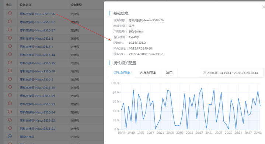This screenshot has width=265, height=144.
Task: Open device link 思科交换机-Nexus9516-27
Action: click(x=37, y=30)
